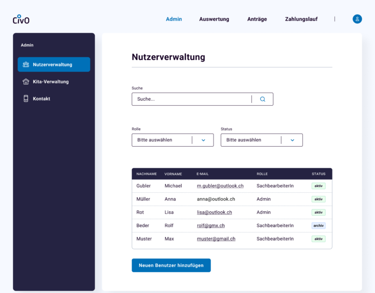Select the surname cell Muster
The height and width of the screenshot is (293, 375).
point(144,239)
